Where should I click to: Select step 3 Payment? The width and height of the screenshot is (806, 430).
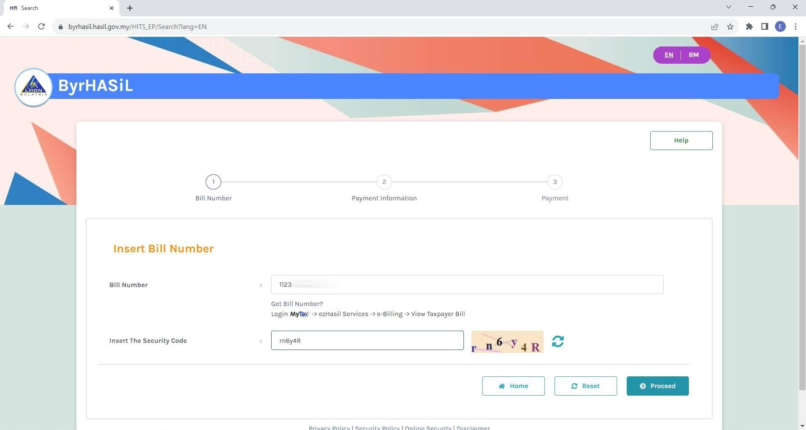click(555, 182)
